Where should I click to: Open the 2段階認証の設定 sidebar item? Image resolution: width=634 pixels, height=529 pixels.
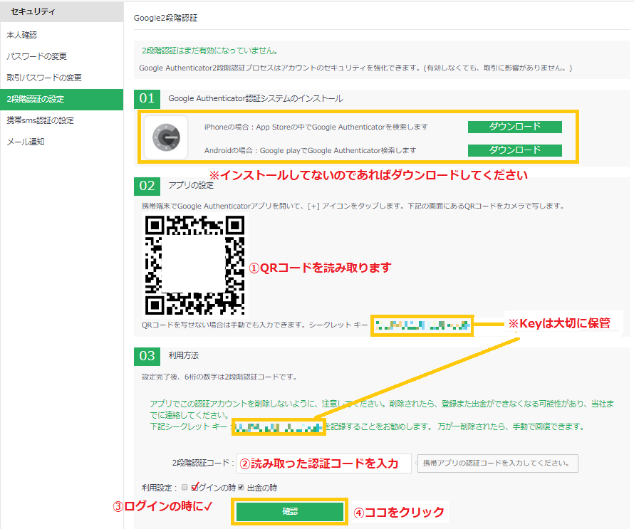point(61,100)
